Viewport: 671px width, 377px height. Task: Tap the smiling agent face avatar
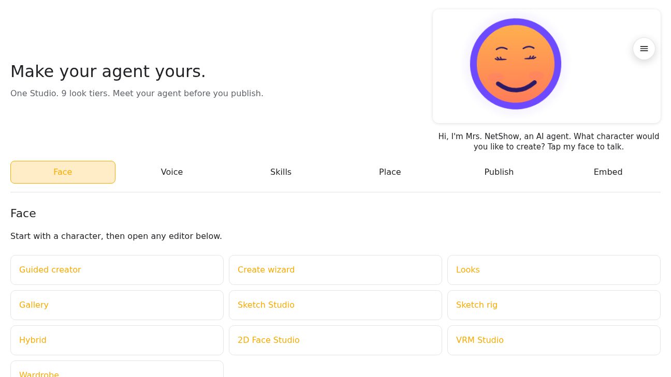coord(516,64)
